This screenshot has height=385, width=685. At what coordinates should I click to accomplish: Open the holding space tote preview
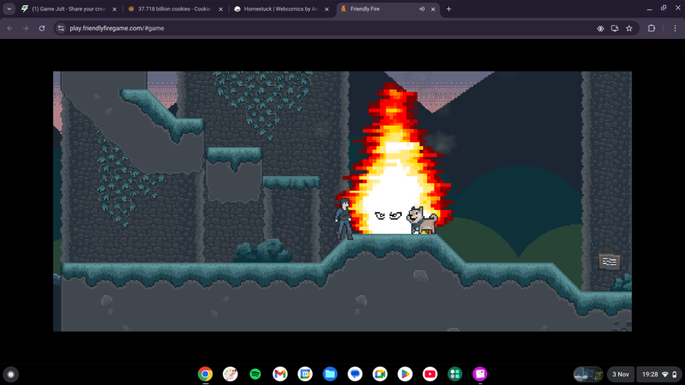pos(588,374)
